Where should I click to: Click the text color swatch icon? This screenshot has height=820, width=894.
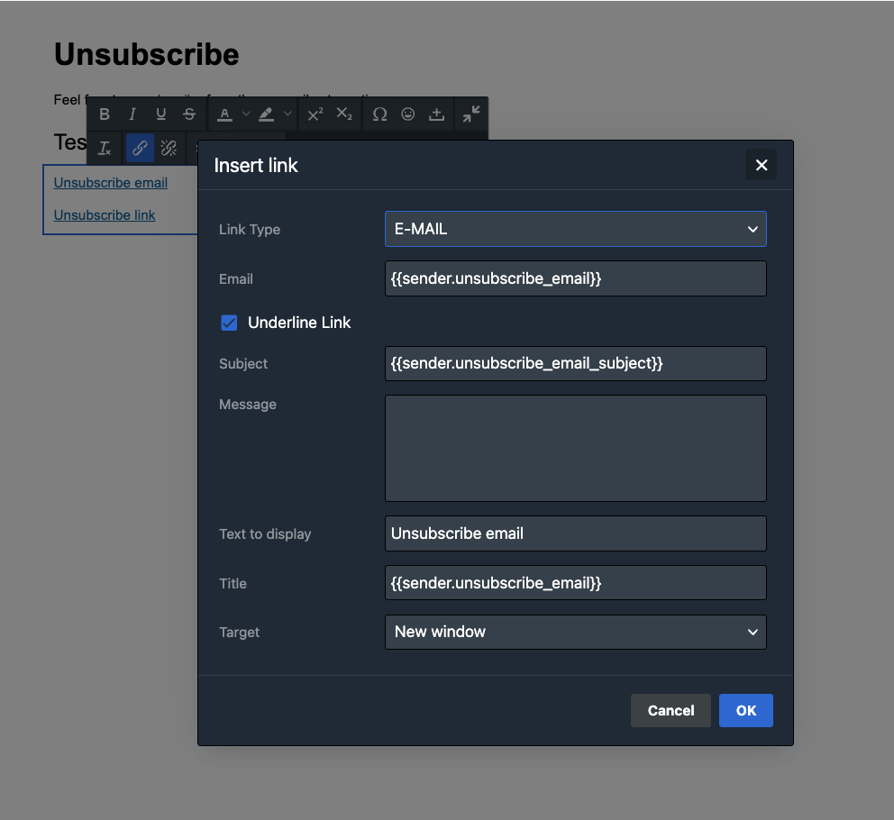pyautogui.click(x=224, y=114)
